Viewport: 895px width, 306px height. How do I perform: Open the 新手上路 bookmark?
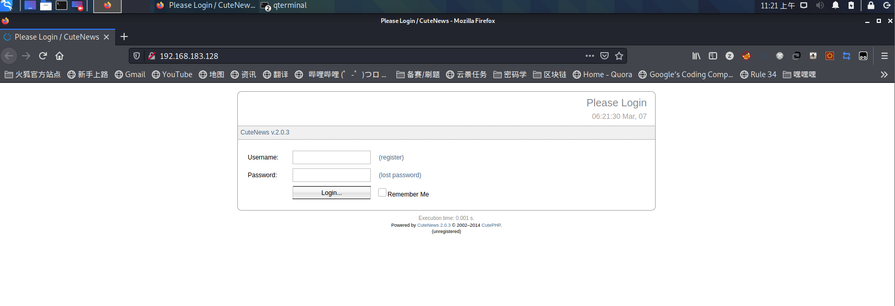tap(88, 75)
